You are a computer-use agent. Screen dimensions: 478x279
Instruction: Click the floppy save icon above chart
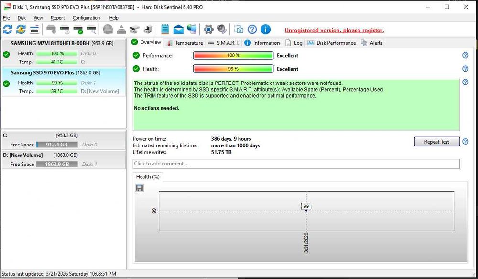click(140, 188)
